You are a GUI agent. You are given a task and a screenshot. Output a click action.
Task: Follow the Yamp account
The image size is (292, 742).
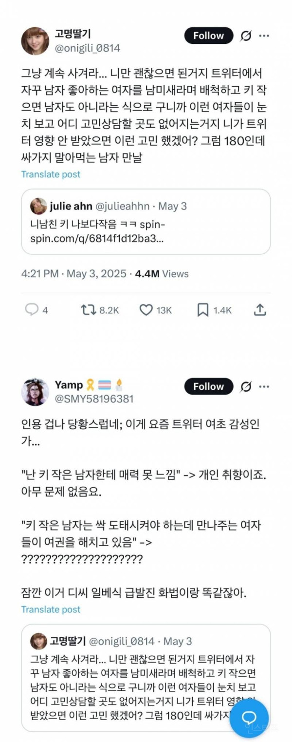pos(208,387)
